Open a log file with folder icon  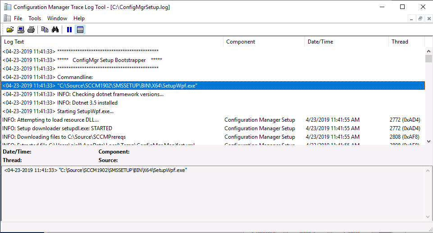10,30
